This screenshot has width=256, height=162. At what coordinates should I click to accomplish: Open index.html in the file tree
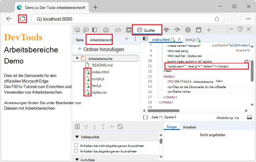click(x=100, y=72)
